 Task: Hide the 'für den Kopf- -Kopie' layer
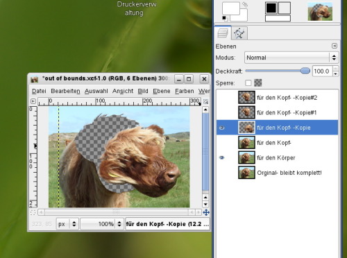[x=221, y=128]
